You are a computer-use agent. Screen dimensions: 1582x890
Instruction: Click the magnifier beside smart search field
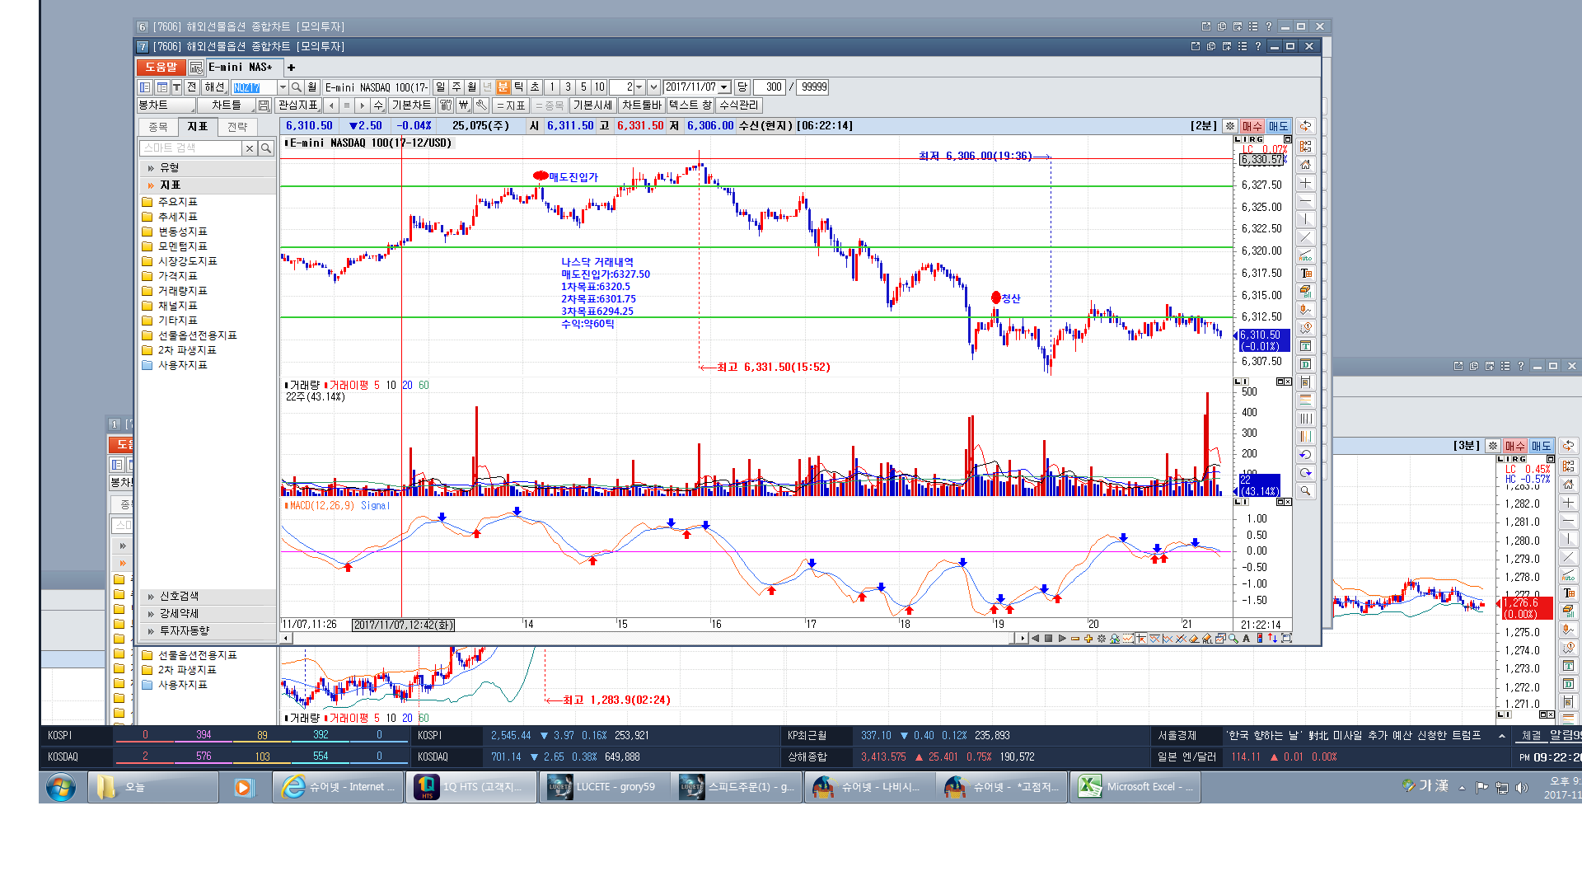(266, 148)
